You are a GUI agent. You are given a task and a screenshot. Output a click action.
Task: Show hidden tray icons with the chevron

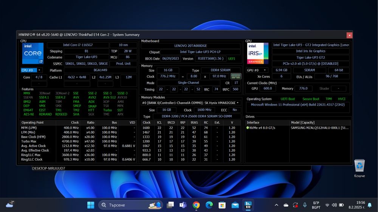tap(277, 205)
